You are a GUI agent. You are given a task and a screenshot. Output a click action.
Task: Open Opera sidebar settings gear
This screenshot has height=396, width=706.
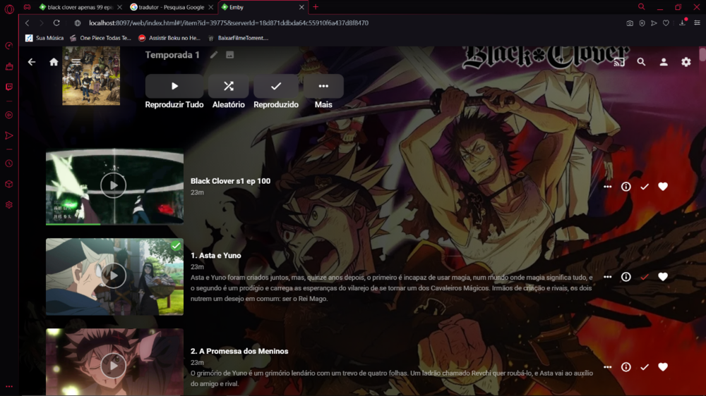(9, 205)
